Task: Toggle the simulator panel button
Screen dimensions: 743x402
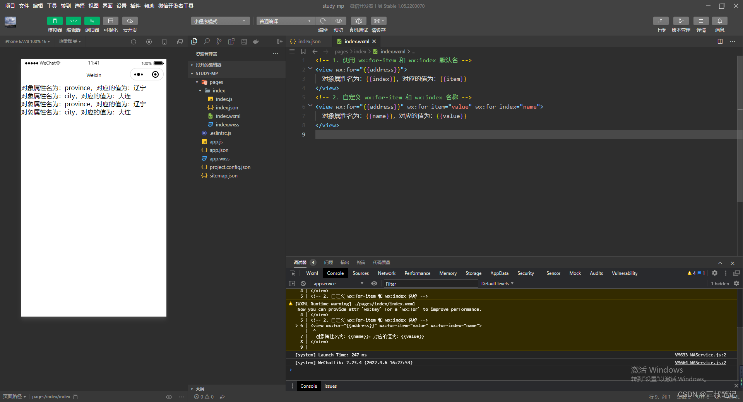Action: point(55,21)
